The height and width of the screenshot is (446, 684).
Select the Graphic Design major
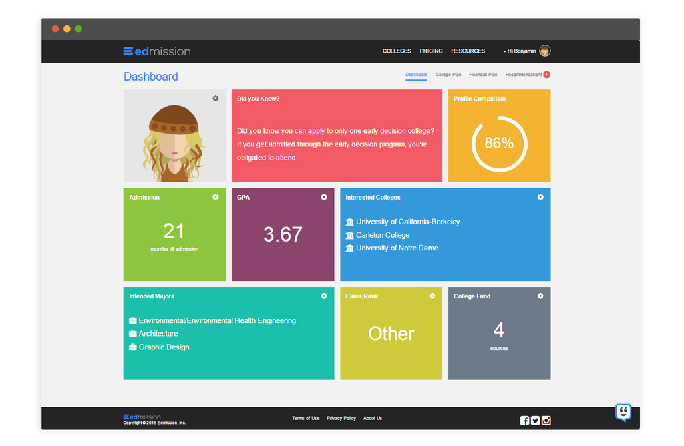coord(164,347)
